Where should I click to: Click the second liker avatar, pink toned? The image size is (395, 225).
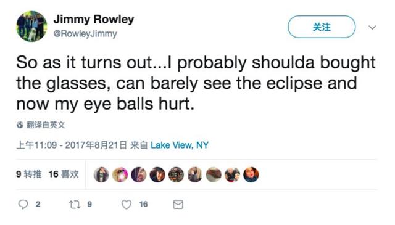(x=120, y=174)
